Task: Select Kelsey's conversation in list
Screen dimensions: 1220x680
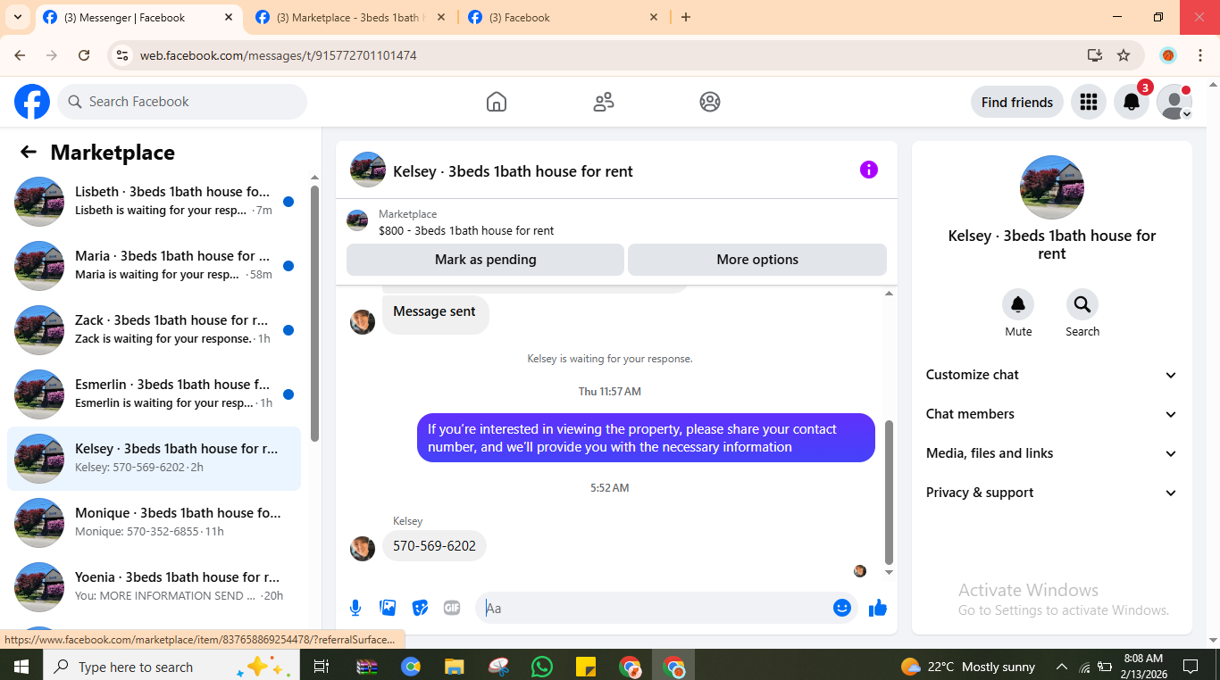Action: click(154, 459)
